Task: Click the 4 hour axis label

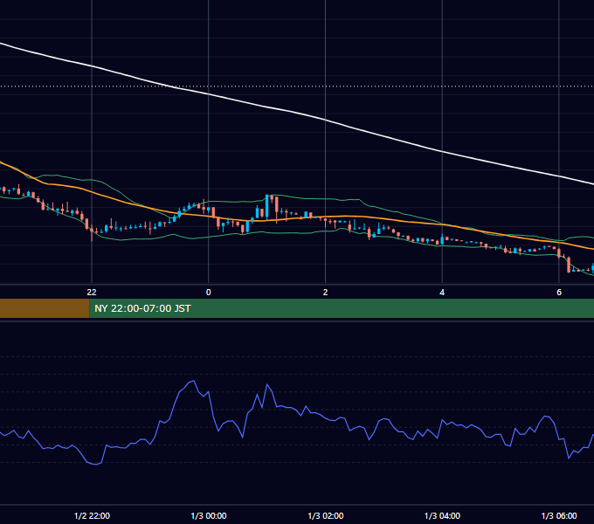Action: 442,293
